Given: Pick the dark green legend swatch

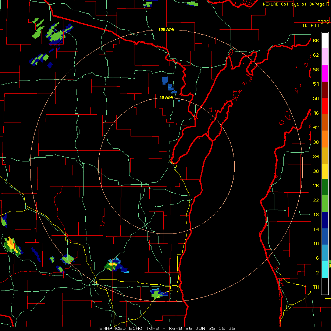Looking at the screenshot, I should click(x=325, y=187).
